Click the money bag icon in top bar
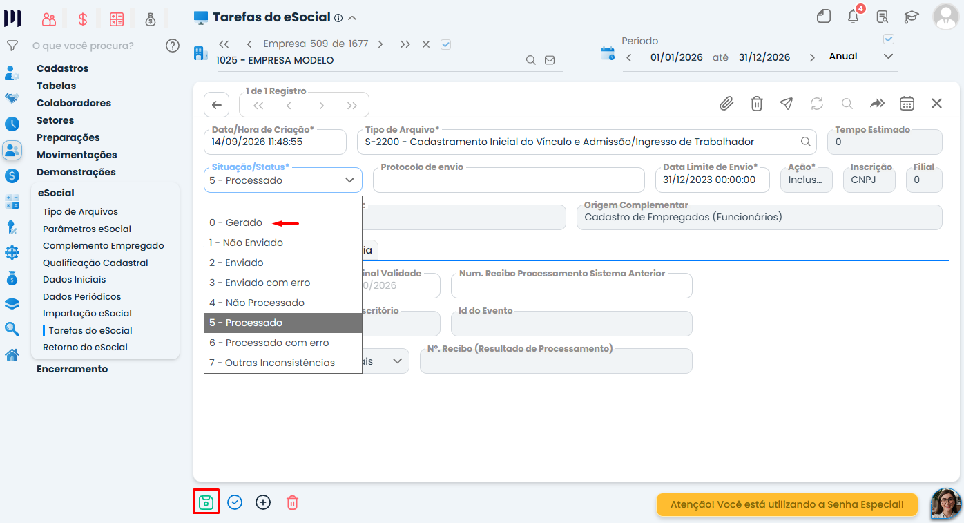 (x=151, y=19)
